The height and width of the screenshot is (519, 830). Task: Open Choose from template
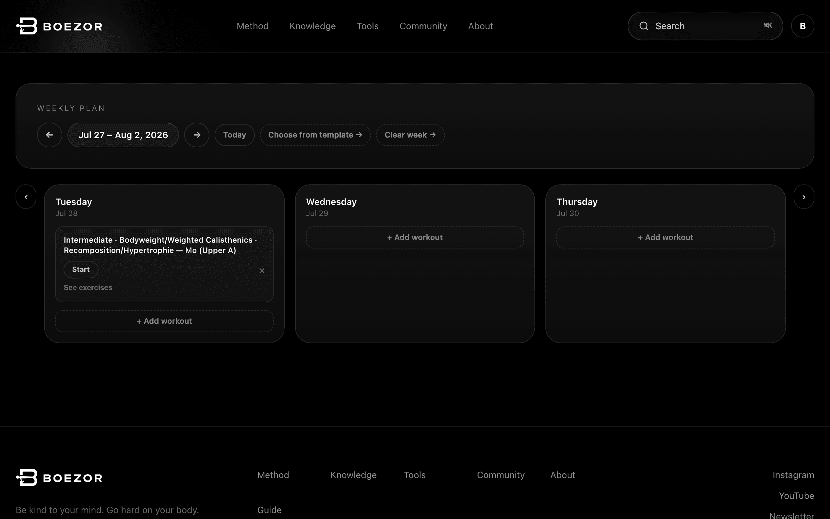[315, 135]
